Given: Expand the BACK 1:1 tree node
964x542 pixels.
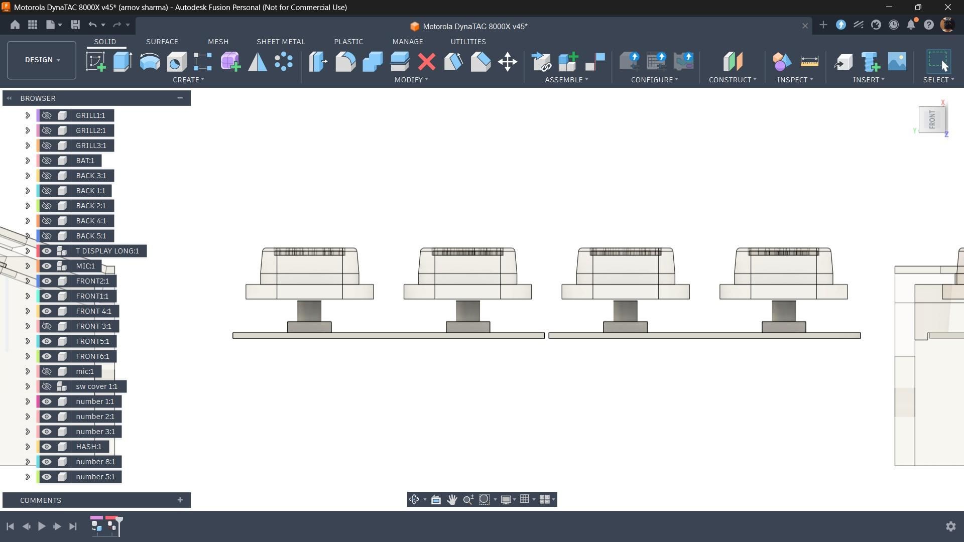Looking at the screenshot, I should [28, 191].
